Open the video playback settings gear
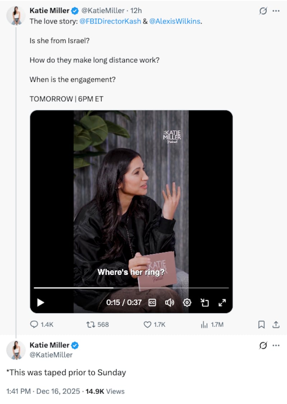Viewport: 287px width, 404px height. coord(187,303)
